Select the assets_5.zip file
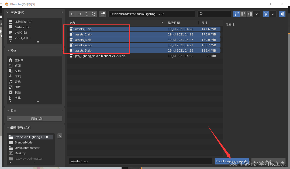This screenshot has width=290, height=169. [145, 51]
